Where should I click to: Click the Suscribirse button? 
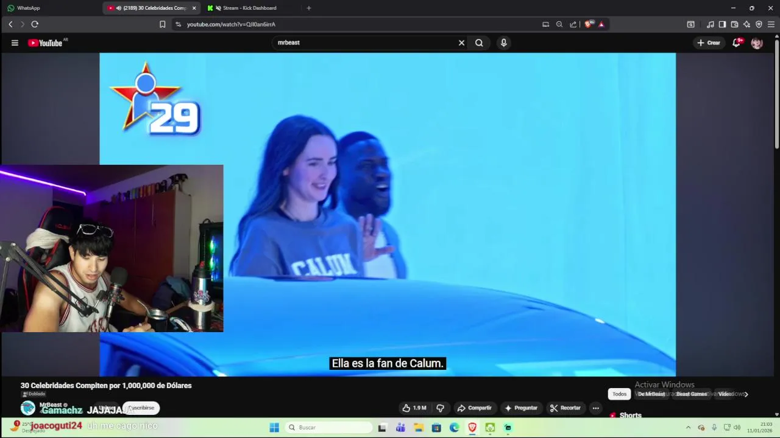141,408
